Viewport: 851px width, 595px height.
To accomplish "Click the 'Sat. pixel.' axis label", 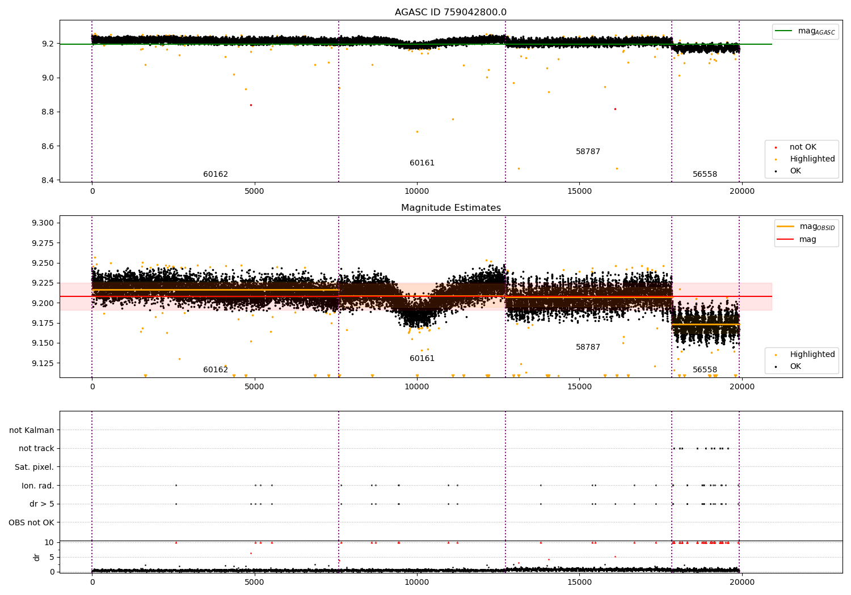I will click(x=35, y=467).
